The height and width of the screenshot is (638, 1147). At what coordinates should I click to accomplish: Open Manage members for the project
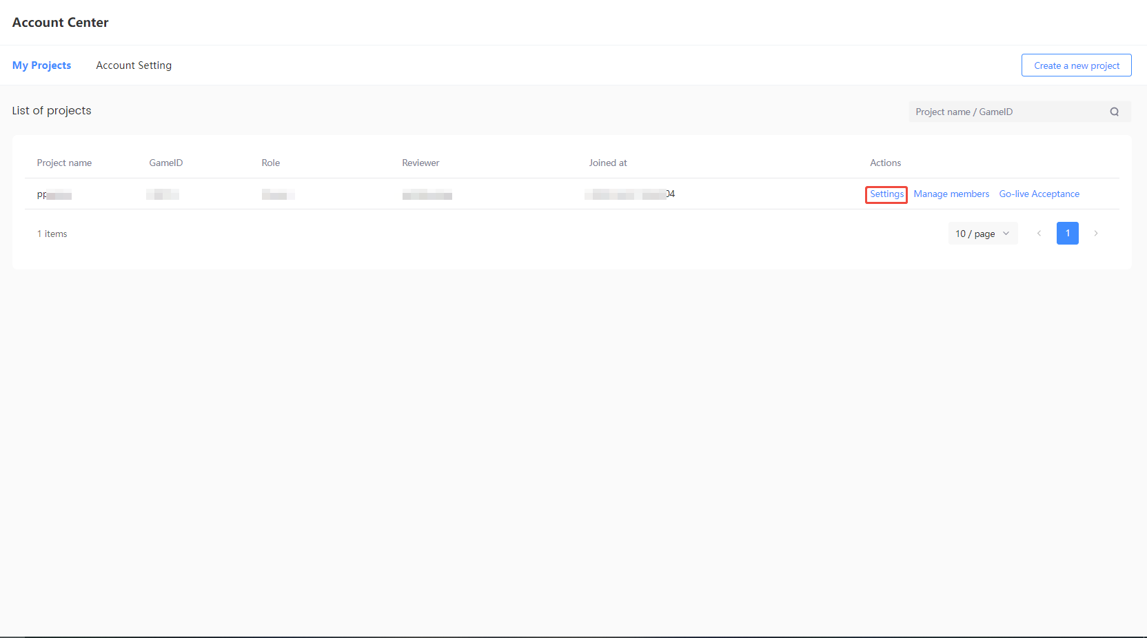click(951, 194)
